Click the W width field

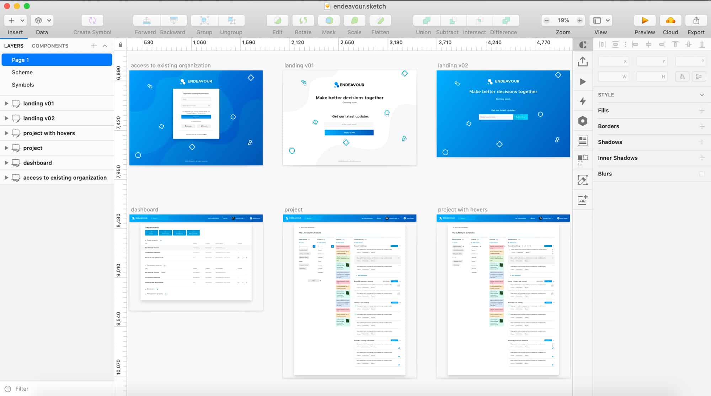614,76
